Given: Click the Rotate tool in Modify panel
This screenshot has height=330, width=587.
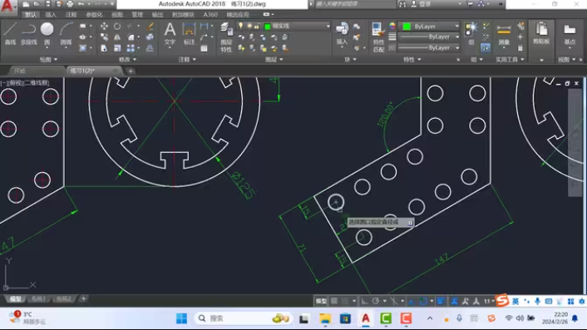Looking at the screenshot, I should coord(117,27).
